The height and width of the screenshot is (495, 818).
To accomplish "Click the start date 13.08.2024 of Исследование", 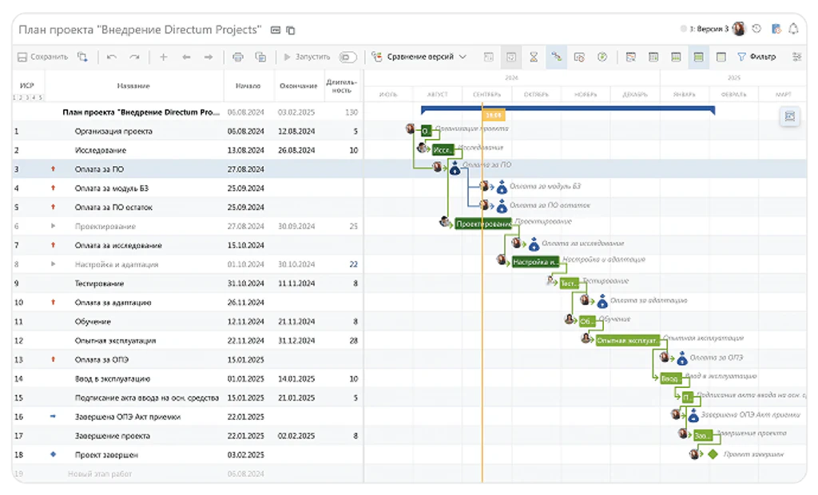I will [246, 150].
